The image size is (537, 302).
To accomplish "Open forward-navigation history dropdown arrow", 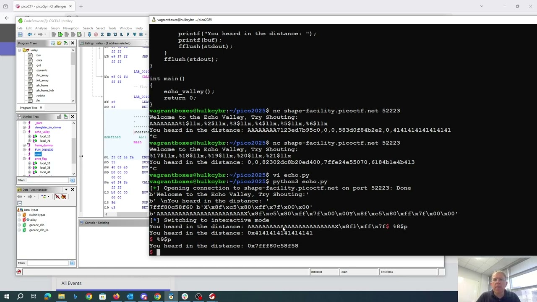I will [x=45, y=34].
